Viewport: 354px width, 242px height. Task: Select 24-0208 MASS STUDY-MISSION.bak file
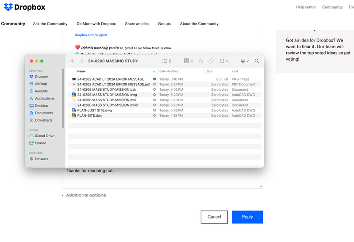pyautogui.click(x=165, y=89)
